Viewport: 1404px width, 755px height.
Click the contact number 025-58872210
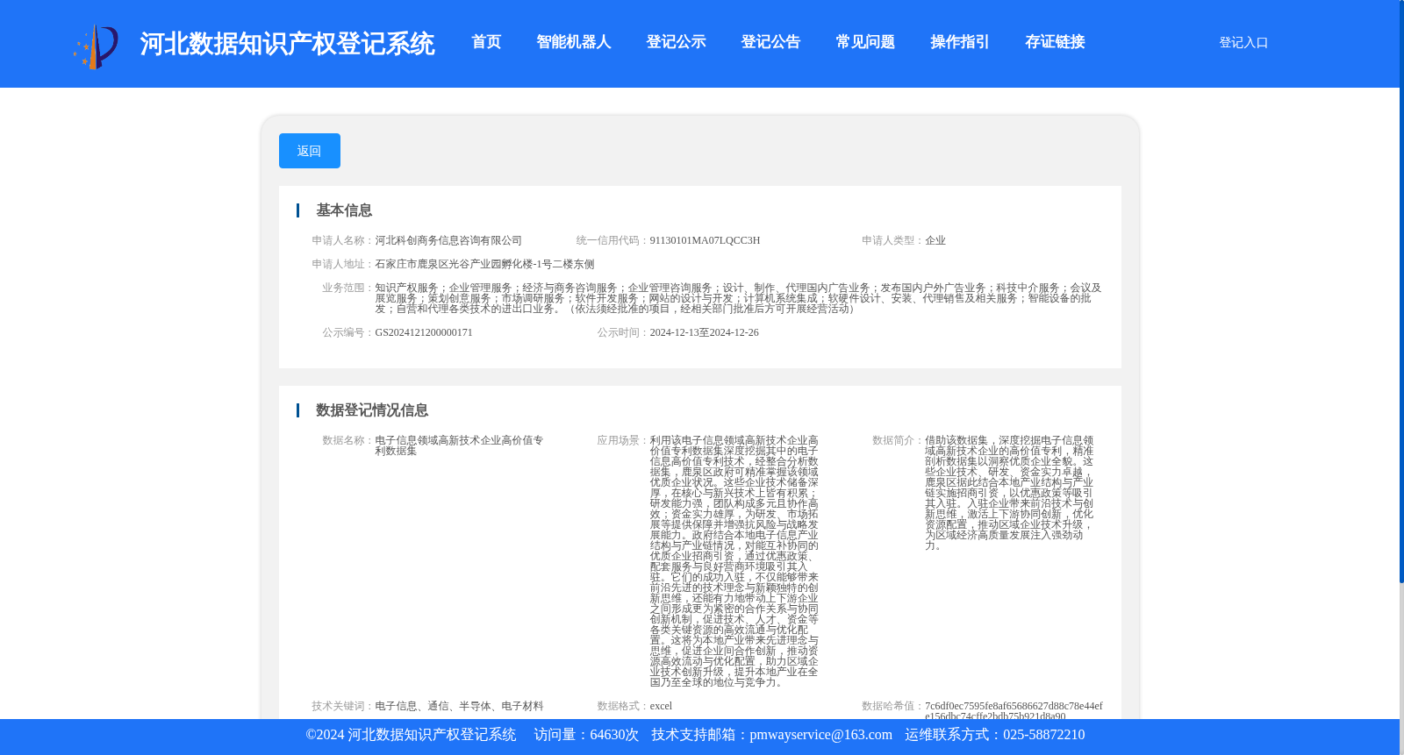point(1043,735)
